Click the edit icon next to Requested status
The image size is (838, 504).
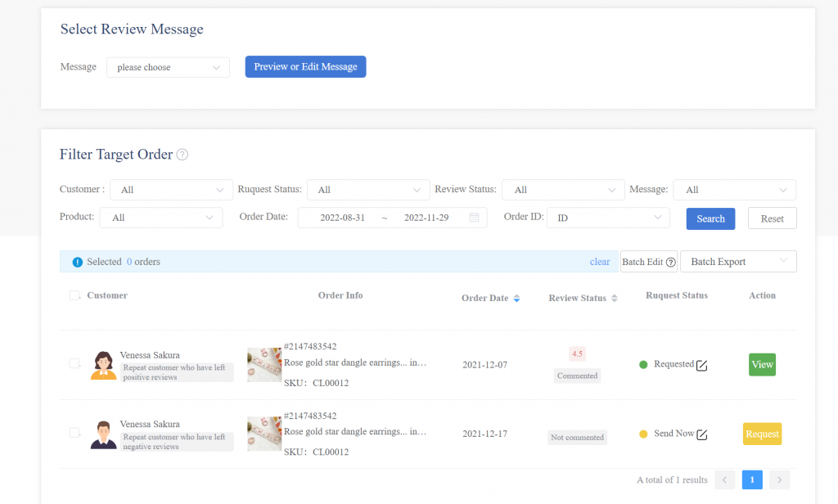pyautogui.click(x=701, y=365)
